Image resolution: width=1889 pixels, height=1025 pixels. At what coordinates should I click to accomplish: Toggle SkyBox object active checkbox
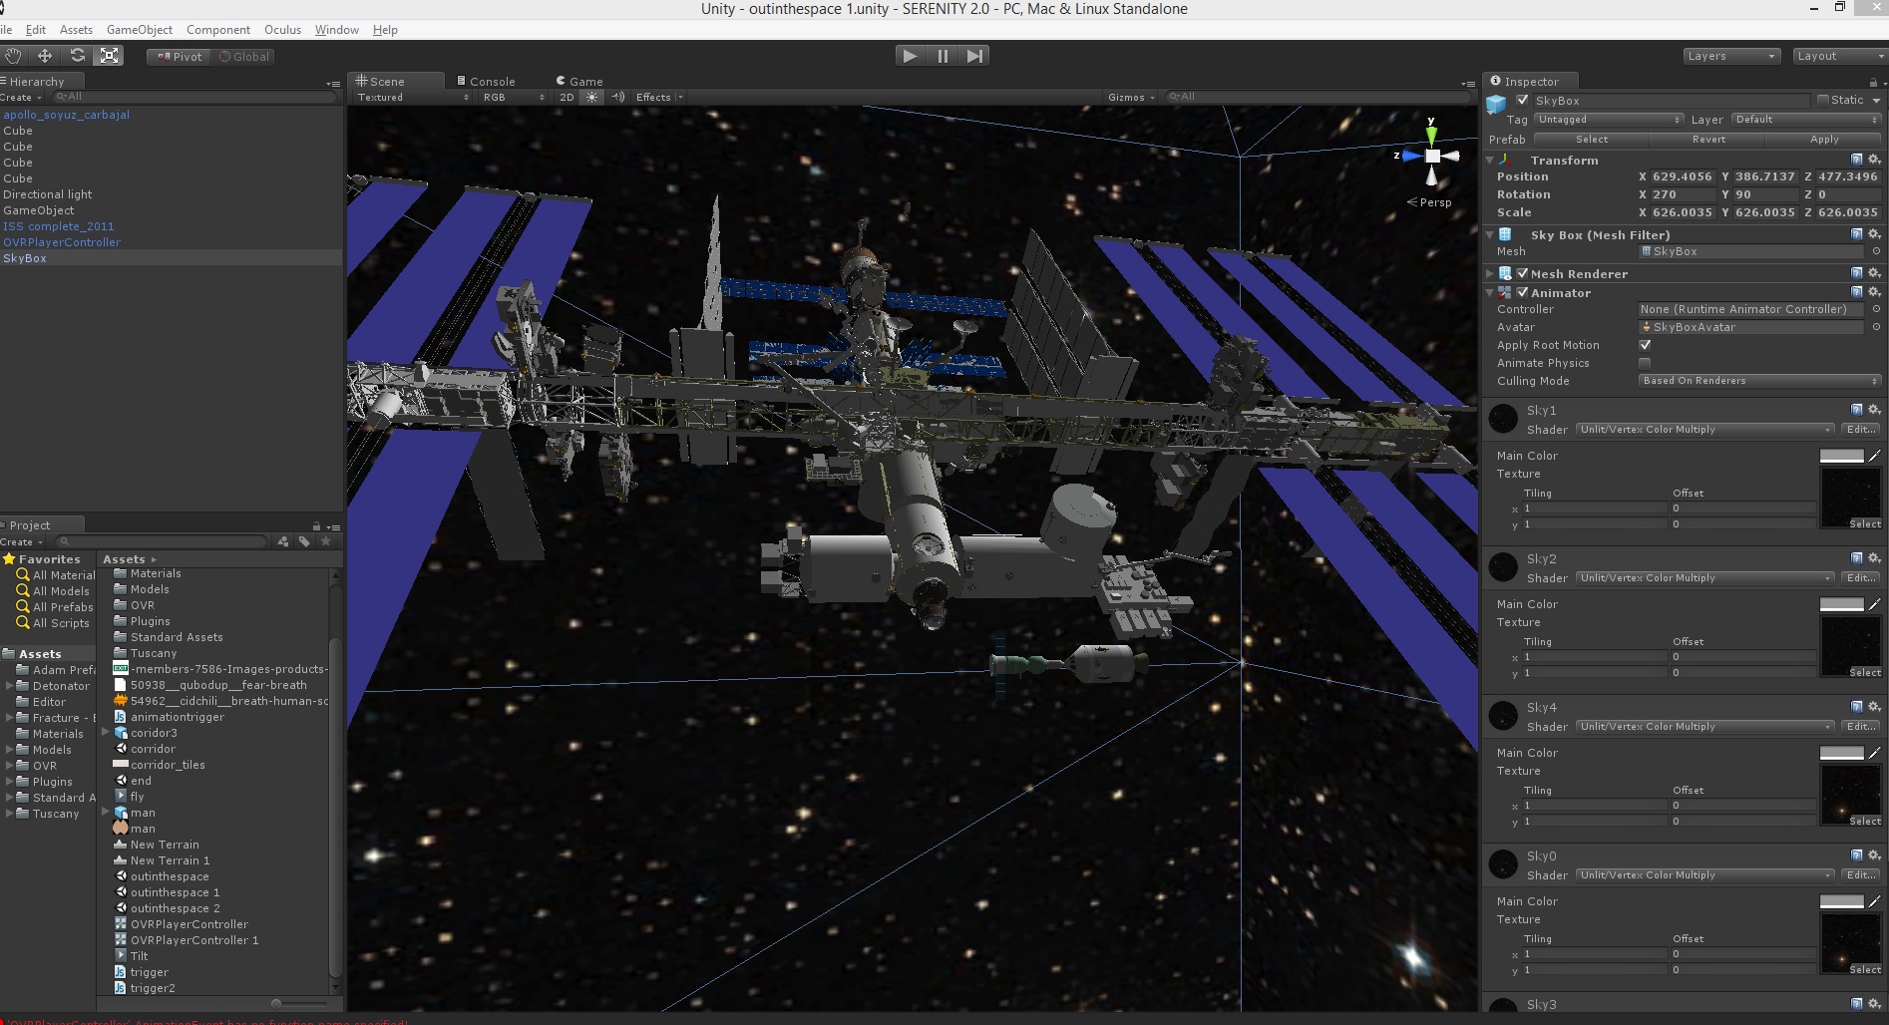(x=1523, y=100)
